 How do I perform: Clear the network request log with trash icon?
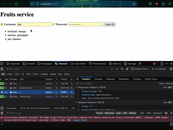(x=2, y=69)
